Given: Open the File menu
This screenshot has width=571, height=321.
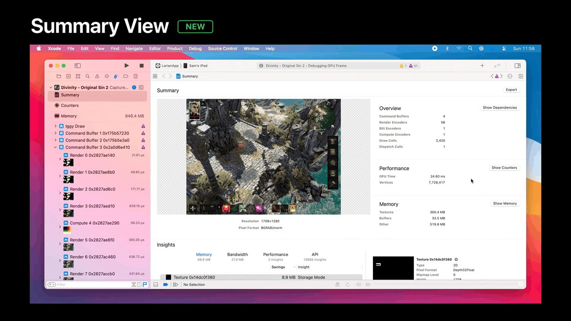Looking at the screenshot, I should click(71, 49).
